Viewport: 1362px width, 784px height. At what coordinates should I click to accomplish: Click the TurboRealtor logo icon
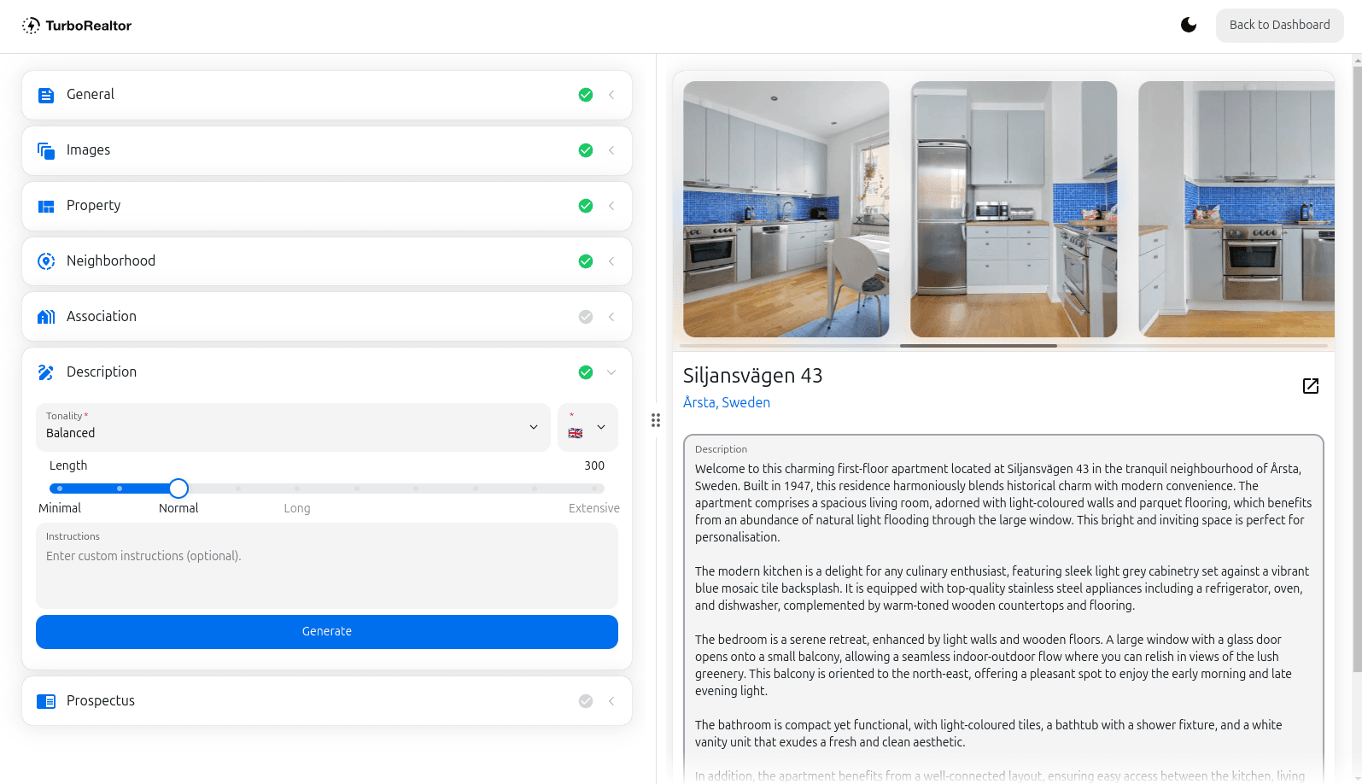[32, 26]
